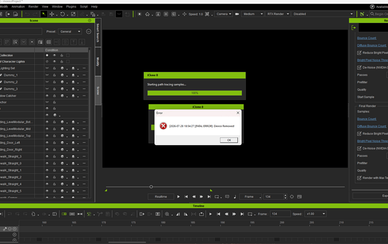Toggle lock icon on Dummy_2 row
Viewport: 388px width, 244px height.
[x=55, y=82]
